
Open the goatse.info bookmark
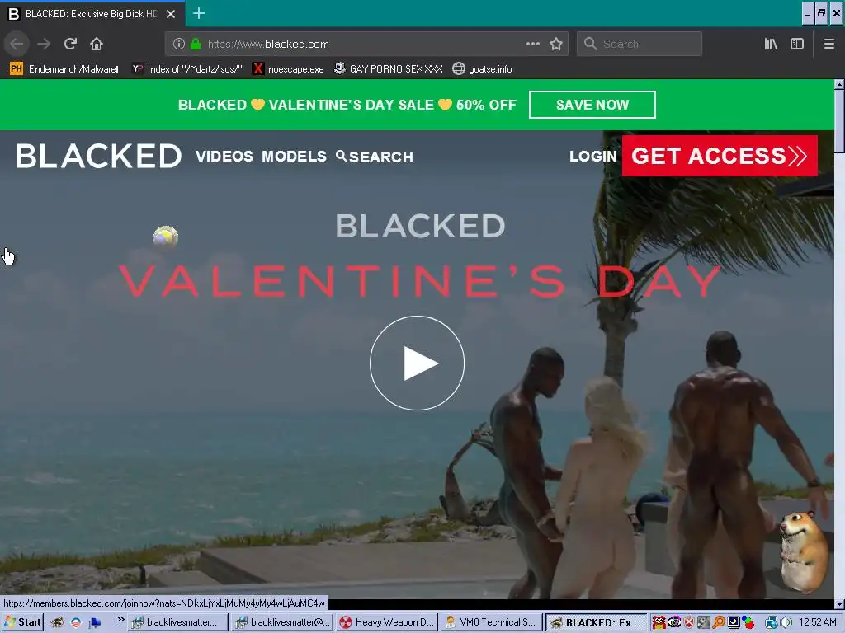click(482, 69)
